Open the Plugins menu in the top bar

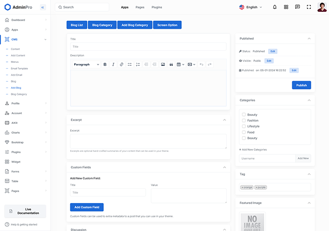[x=157, y=7]
